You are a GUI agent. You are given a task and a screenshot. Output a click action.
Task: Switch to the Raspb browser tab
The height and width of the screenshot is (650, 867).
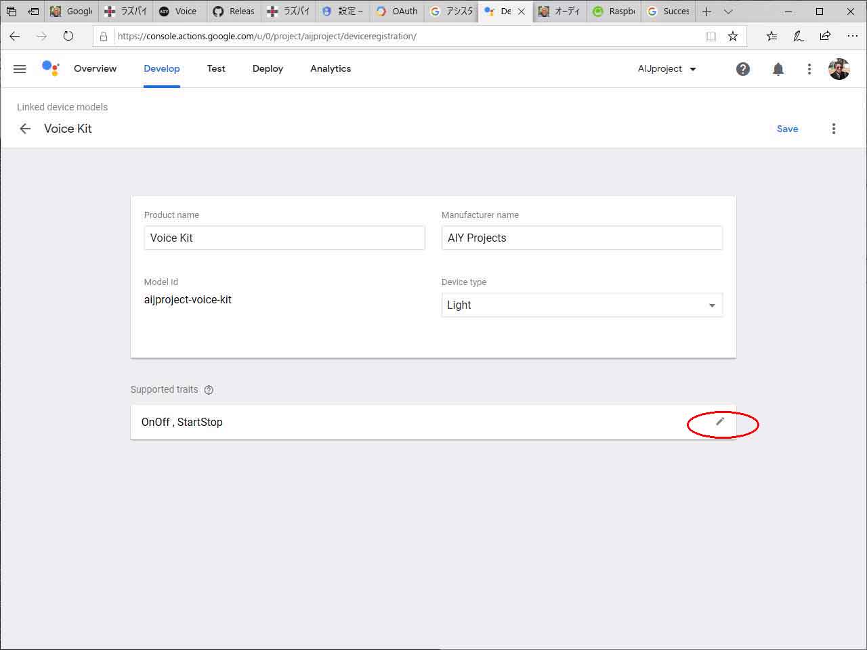coord(614,12)
